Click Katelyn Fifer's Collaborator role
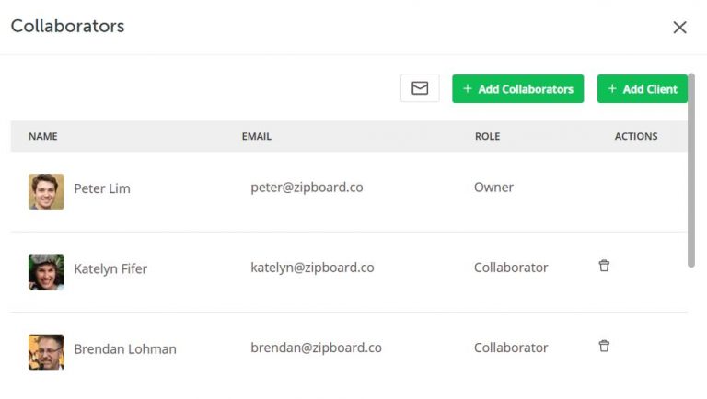The image size is (707, 399). [511, 268]
